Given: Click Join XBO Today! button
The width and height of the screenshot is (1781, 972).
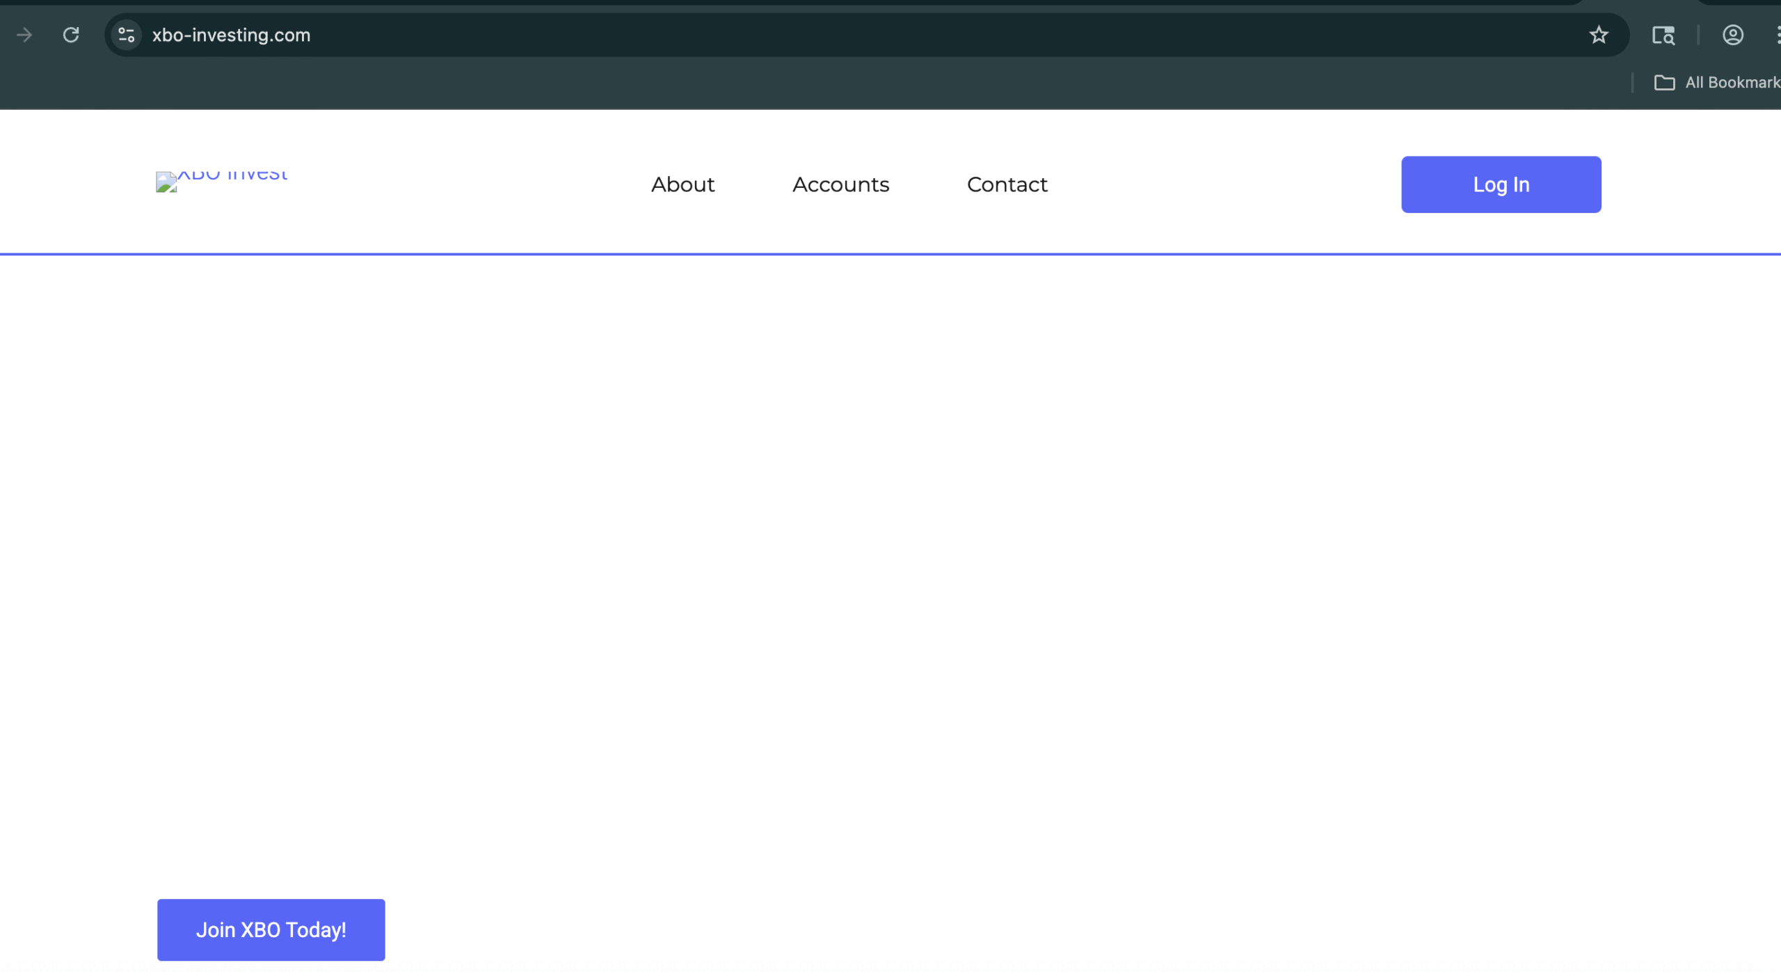Looking at the screenshot, I should [x=271, y=930].
